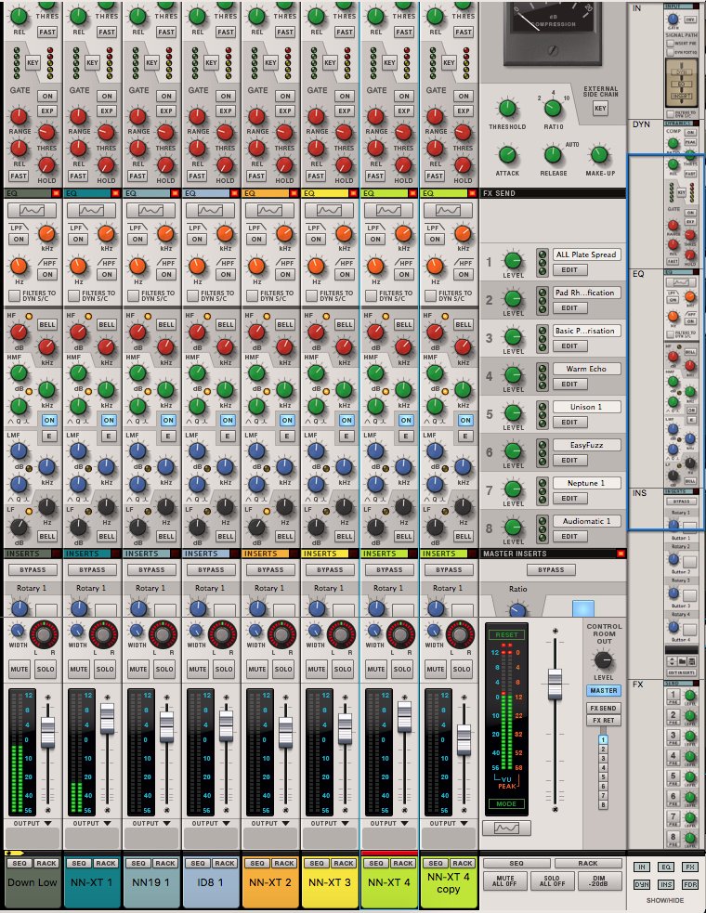
Task: Open the Output dropdown on NN-XT 4 channel
Action: pos(390,823)
